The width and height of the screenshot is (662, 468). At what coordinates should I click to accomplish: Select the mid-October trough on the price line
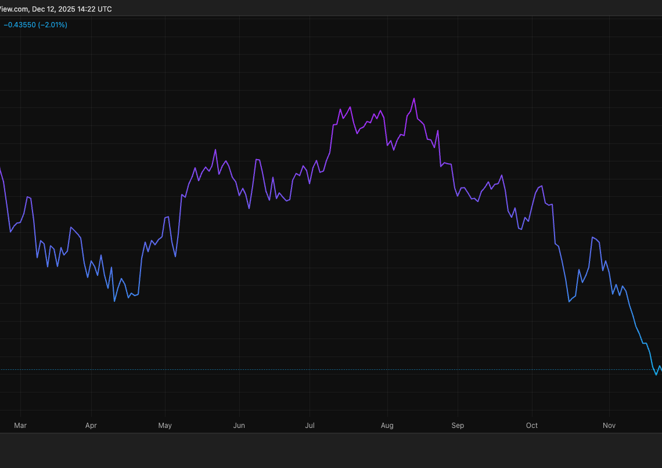[x=569, y=302]
